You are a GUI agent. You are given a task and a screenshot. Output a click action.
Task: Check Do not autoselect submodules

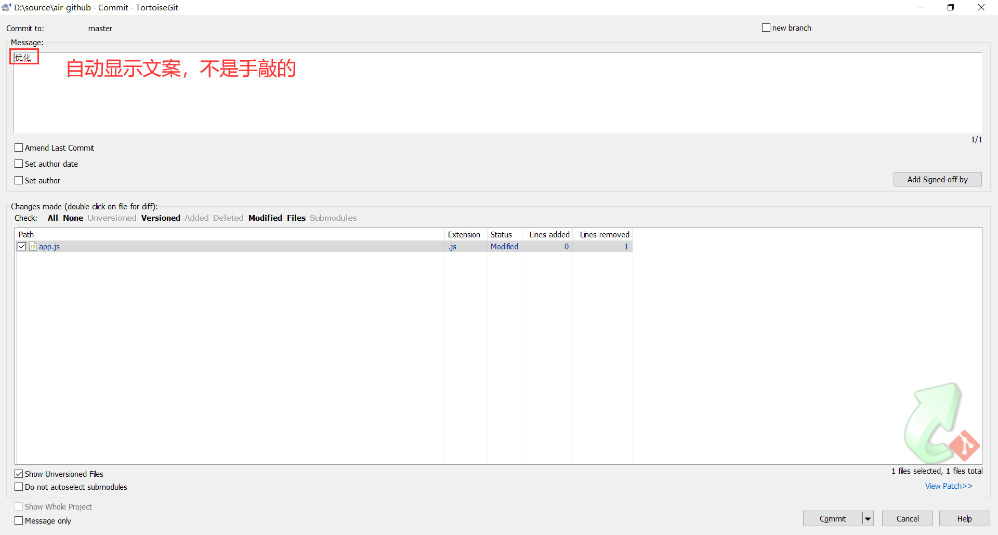click(x=19, y=487)
